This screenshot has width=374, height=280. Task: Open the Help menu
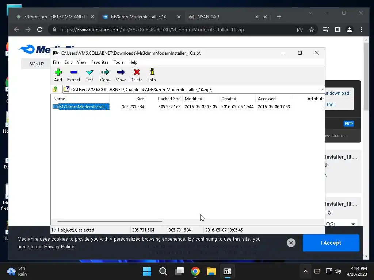click(x=133, y=62)
